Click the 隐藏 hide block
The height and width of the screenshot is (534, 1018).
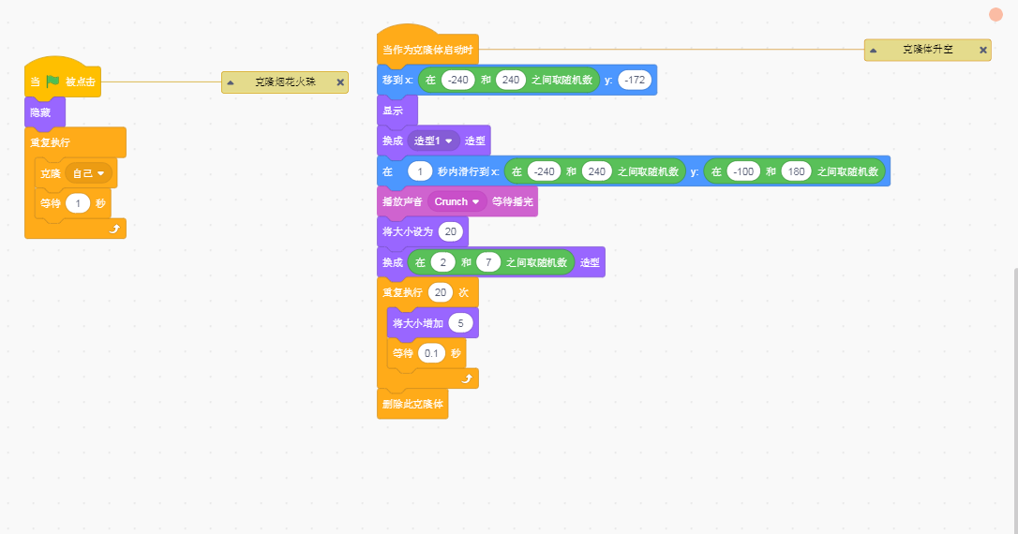click(x=42, y=112)
